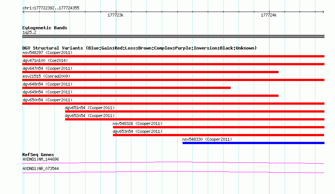
Task: Select the gray 1q25.2 cytogenetic band bar
Action: (173, 36)
